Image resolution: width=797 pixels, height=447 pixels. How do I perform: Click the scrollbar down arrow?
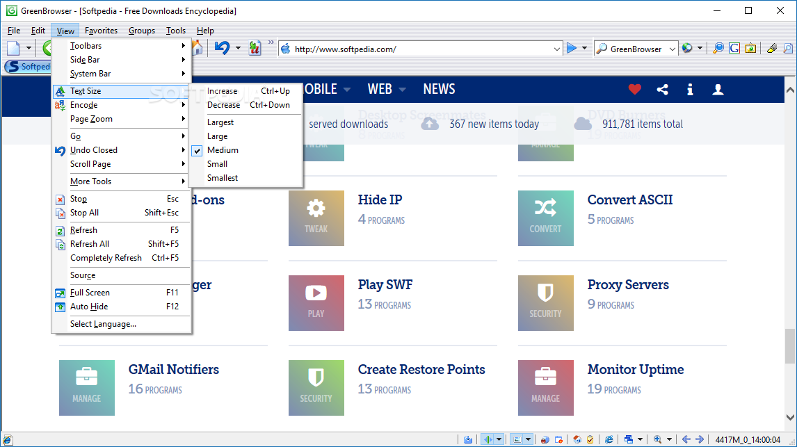790,418
